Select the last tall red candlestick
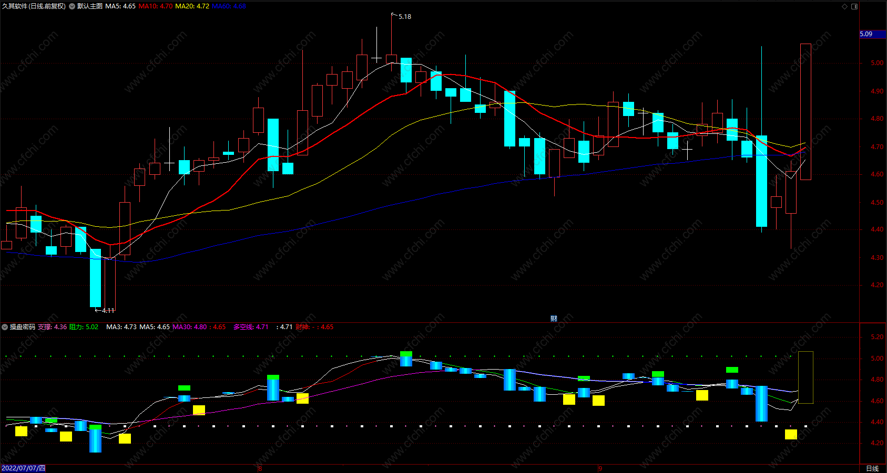The width and height of the screenshot is (887, 473). pos(806,112)
